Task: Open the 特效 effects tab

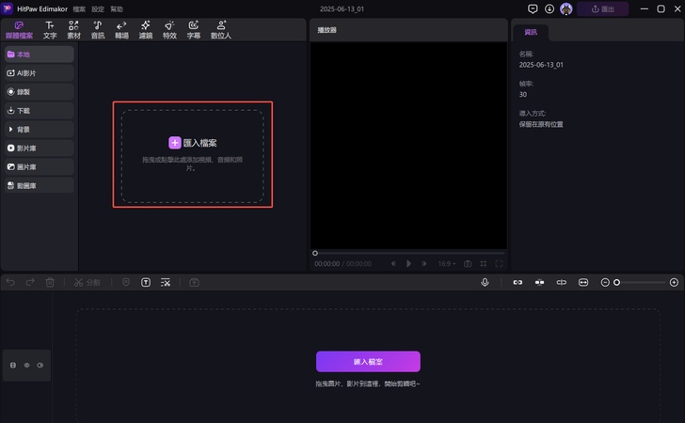Action: tap(169, 30)
